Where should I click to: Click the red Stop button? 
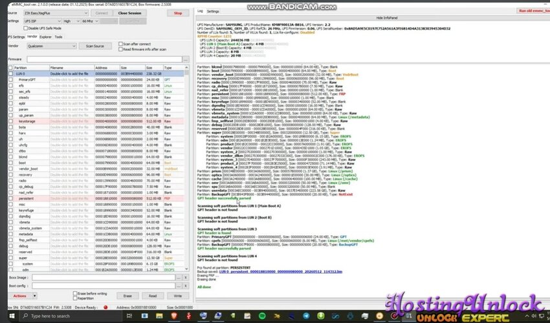click(x=178, y=13)
